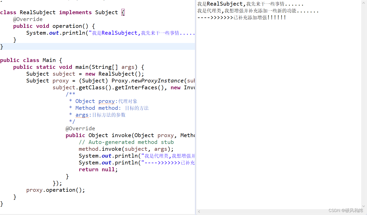The width and height of the screenshot is (367, 215).
Task: Click the first @Override annotation above operation()
Action: click(x=28, y=19)
